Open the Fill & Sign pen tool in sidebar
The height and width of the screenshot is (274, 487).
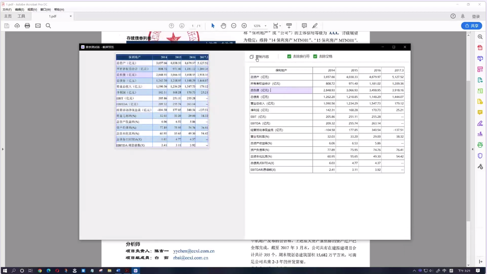[x=480, y=123]
